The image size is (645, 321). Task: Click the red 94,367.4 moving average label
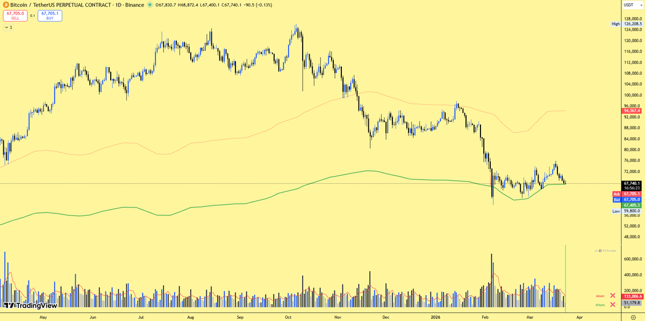pos(633,111)
